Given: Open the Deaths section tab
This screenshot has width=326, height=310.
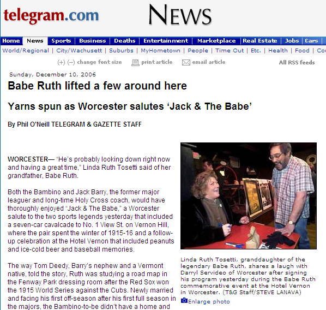Looking at the screenshot, I should click(124, 41).
